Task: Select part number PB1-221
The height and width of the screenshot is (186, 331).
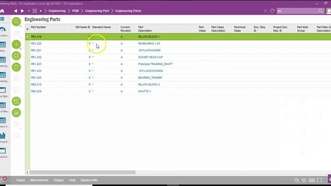Action: point(36,51)
